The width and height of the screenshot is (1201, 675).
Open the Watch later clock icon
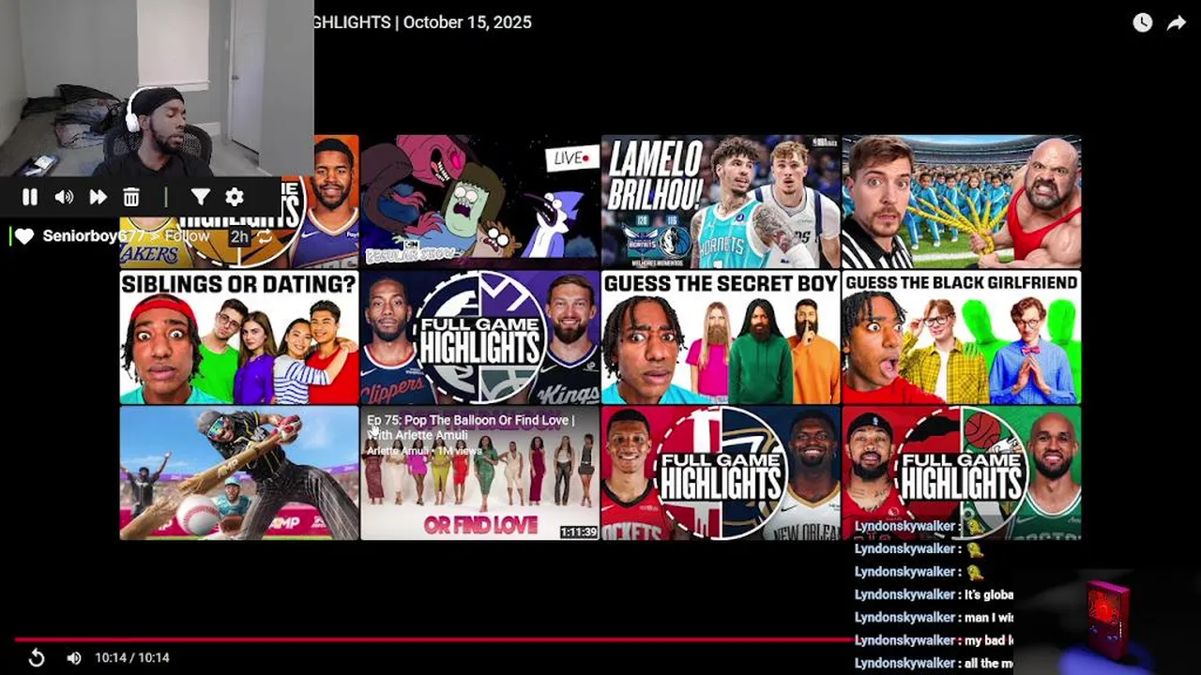point(1142,22)
